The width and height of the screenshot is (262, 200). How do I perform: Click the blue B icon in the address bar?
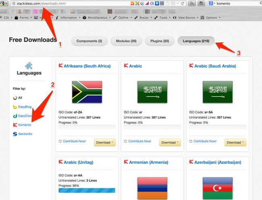157,3
